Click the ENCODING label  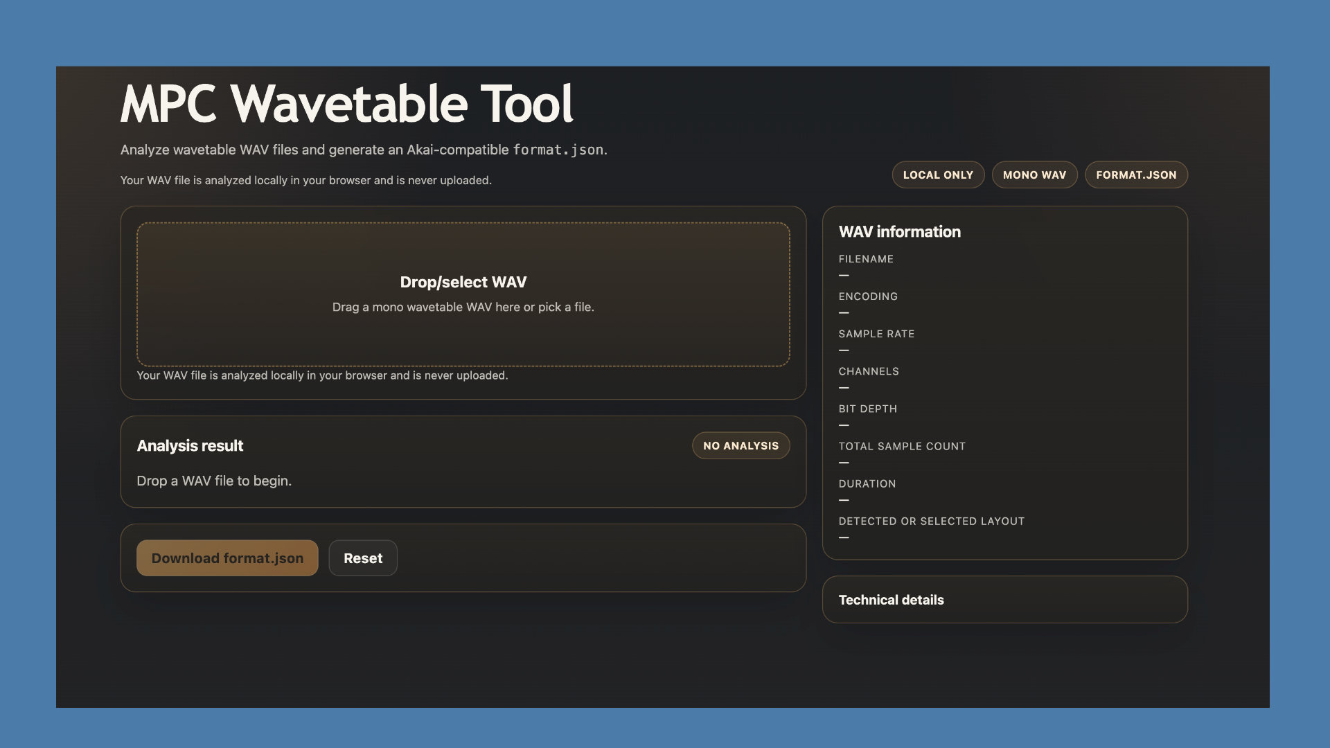pos(868,296)
